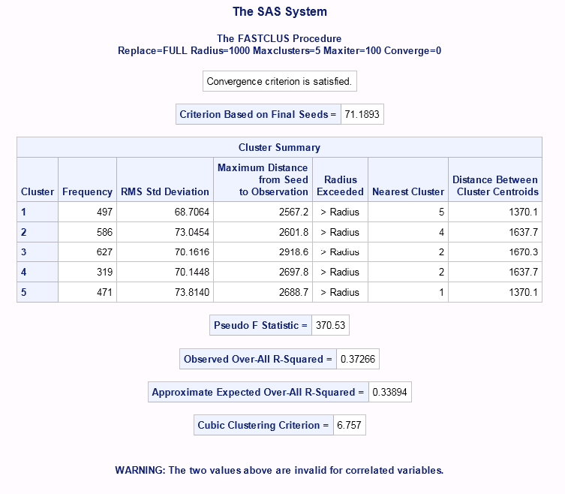Select cluster row label 3
This screenshot has height=494, width=565.
[38, 252]
